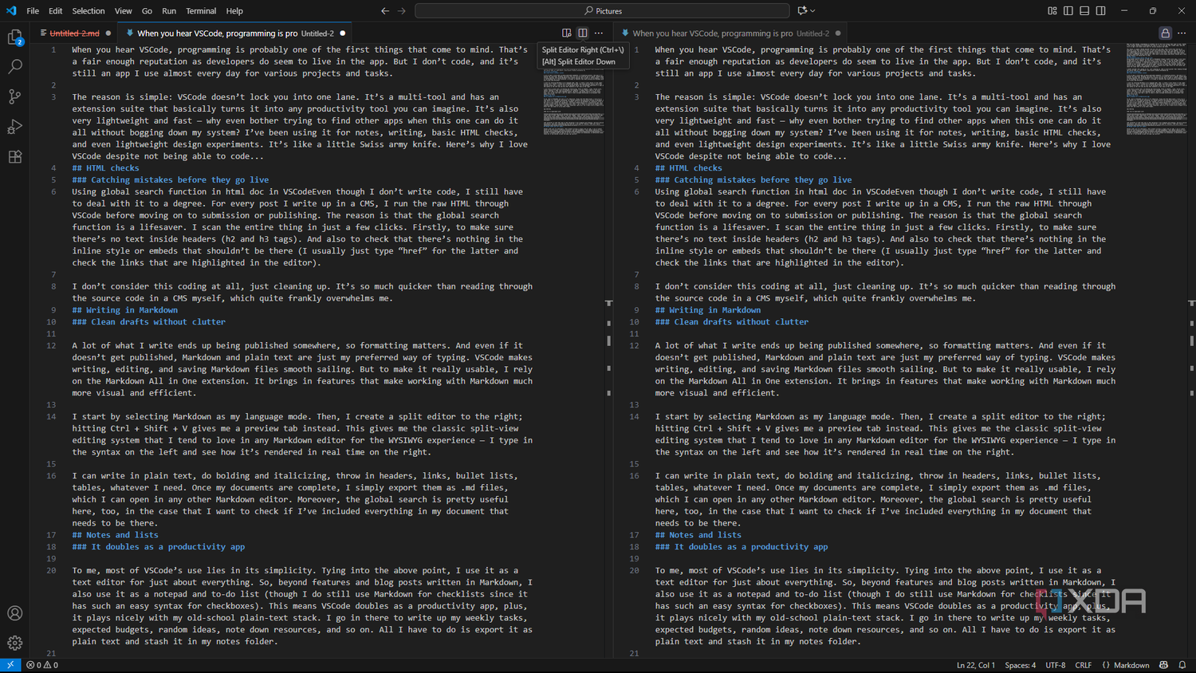1196x673 pixels.
Task: Open the Explorer view in activity bar
Action: tap(14, 37)
